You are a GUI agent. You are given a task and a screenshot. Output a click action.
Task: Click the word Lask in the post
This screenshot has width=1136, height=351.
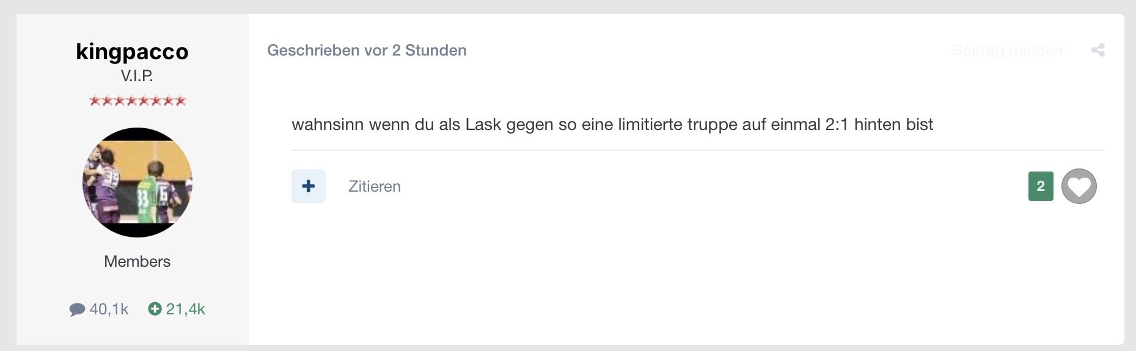click(x=483, y=125)
